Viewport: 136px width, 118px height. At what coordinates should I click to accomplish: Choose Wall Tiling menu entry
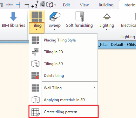pos(63,88)
